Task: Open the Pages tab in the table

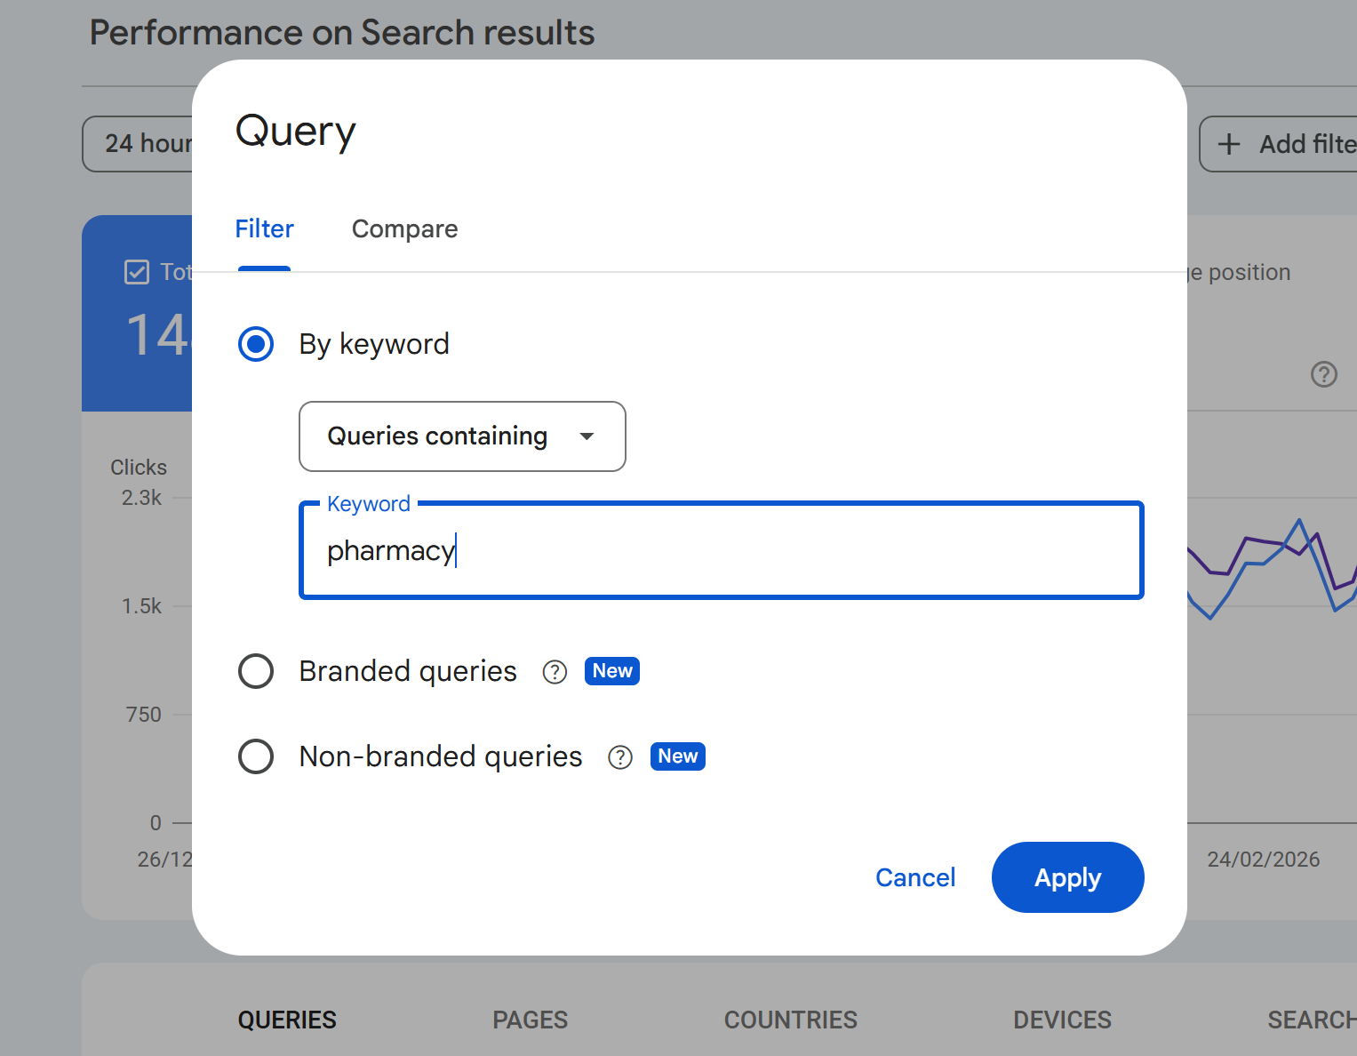Action: pos(530,1020)
